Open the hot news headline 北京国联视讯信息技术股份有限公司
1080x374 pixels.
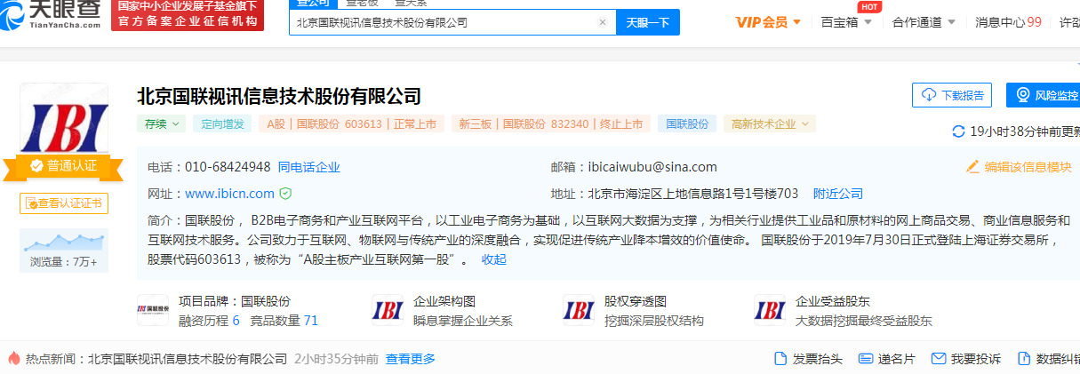(188, 359)
